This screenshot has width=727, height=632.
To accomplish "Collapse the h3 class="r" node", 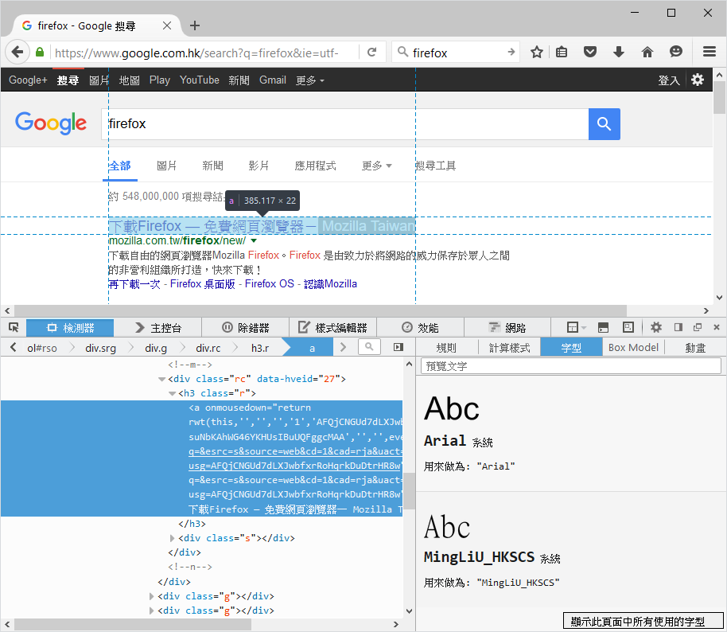I will click(x=173, y=393).
